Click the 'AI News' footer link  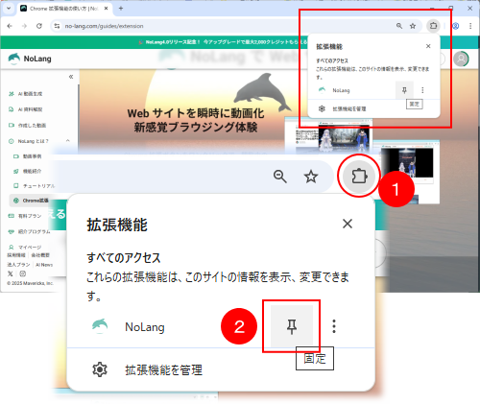44,265
